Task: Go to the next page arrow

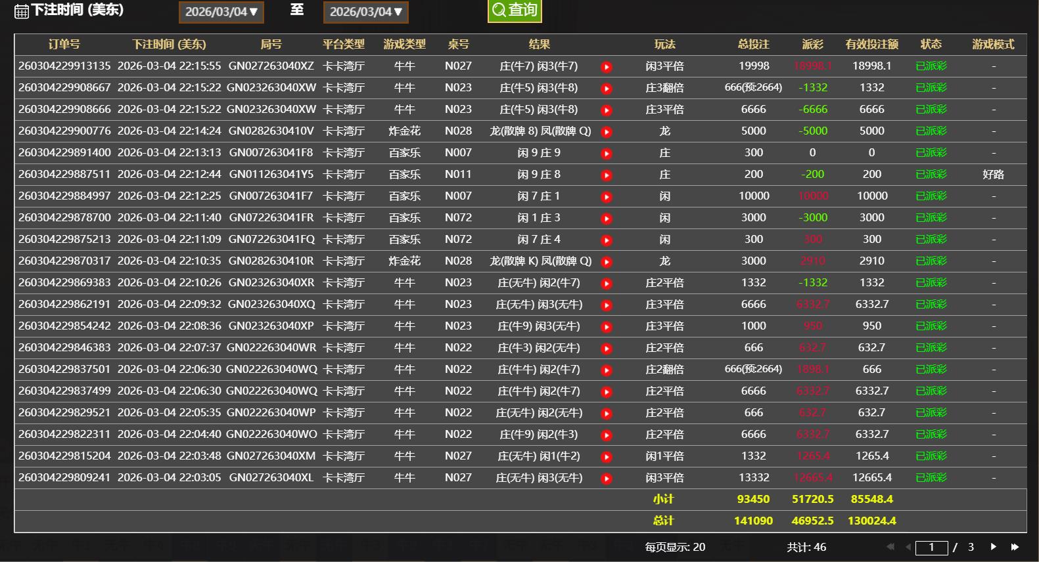Action: point(993,547)
